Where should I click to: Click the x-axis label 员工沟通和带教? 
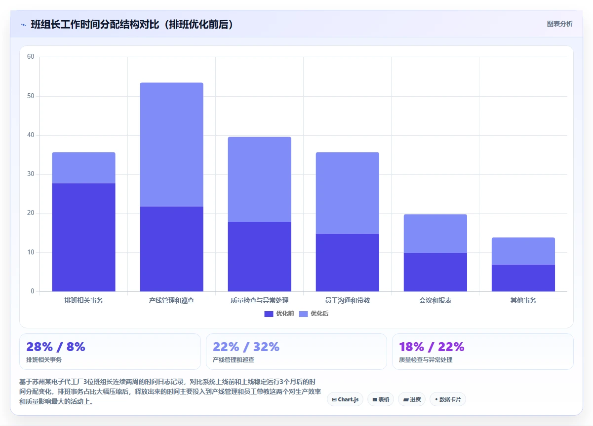tap(347, 300)
